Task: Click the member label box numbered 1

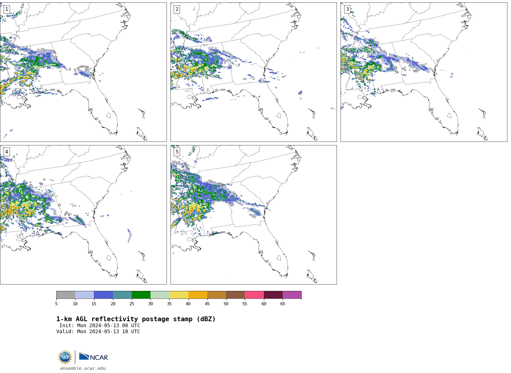Action: tap(6, 9)
